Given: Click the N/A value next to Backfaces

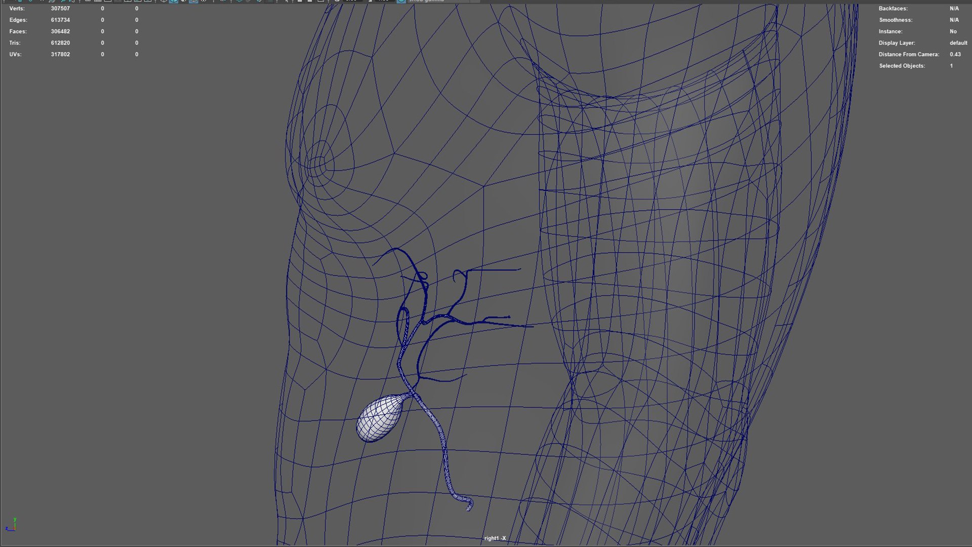Looking at the screenshot, I should 954,9.
